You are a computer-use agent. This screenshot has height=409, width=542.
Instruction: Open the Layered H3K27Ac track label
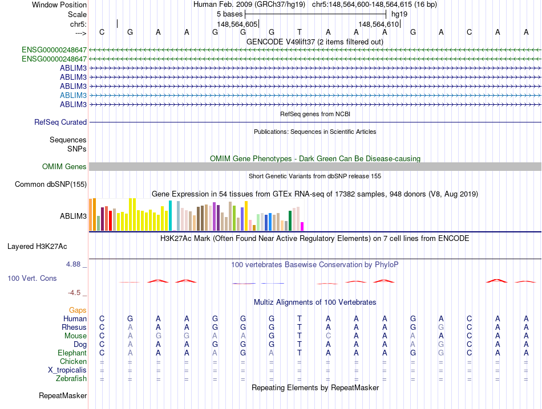tap(37, 247)
